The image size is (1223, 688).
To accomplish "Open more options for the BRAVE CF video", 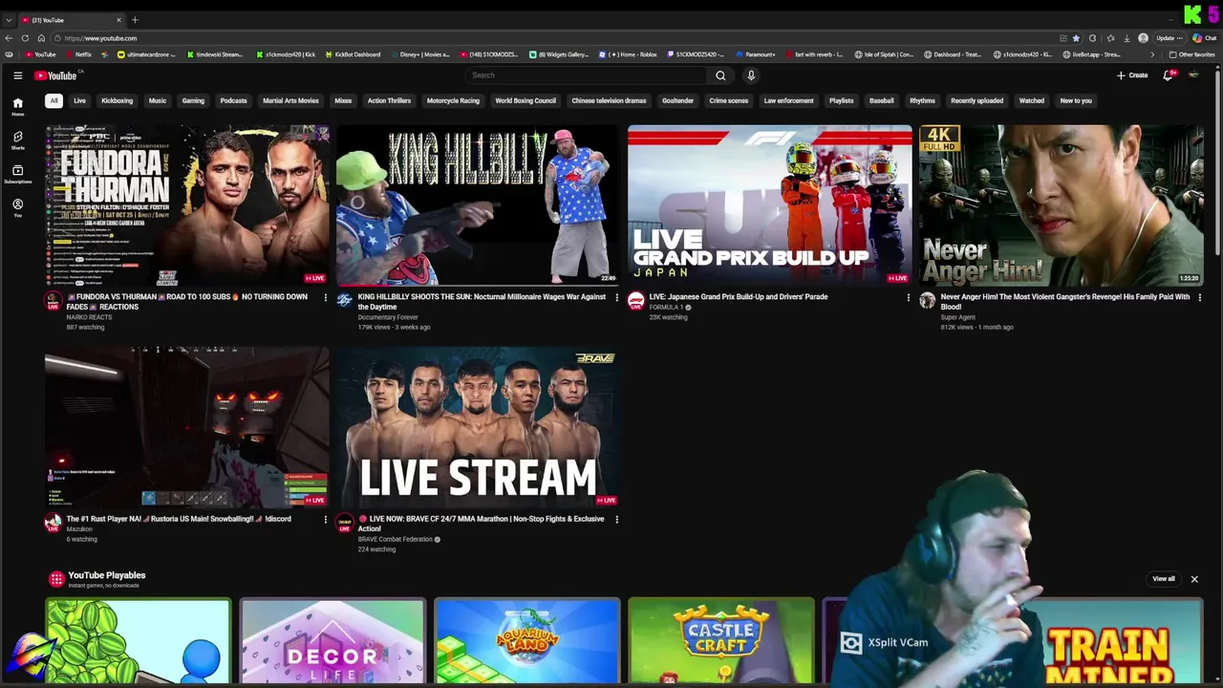I will [x=616, y=520].
